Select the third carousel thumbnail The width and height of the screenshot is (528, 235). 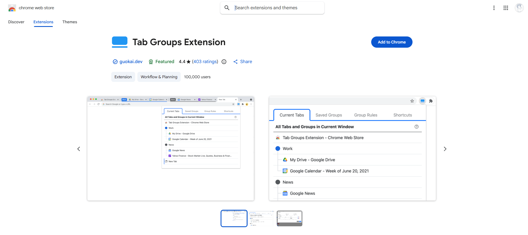click(x=289, y=218)
